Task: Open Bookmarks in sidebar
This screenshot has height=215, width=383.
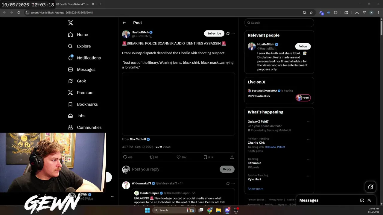Action: point(83,104)
